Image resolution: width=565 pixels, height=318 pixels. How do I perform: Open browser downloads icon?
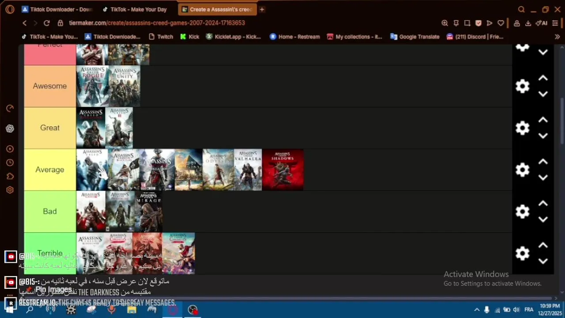[x=528, y=23]
